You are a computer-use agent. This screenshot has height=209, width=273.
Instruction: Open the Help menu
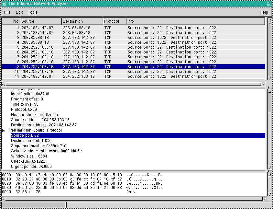click(264, 12)
